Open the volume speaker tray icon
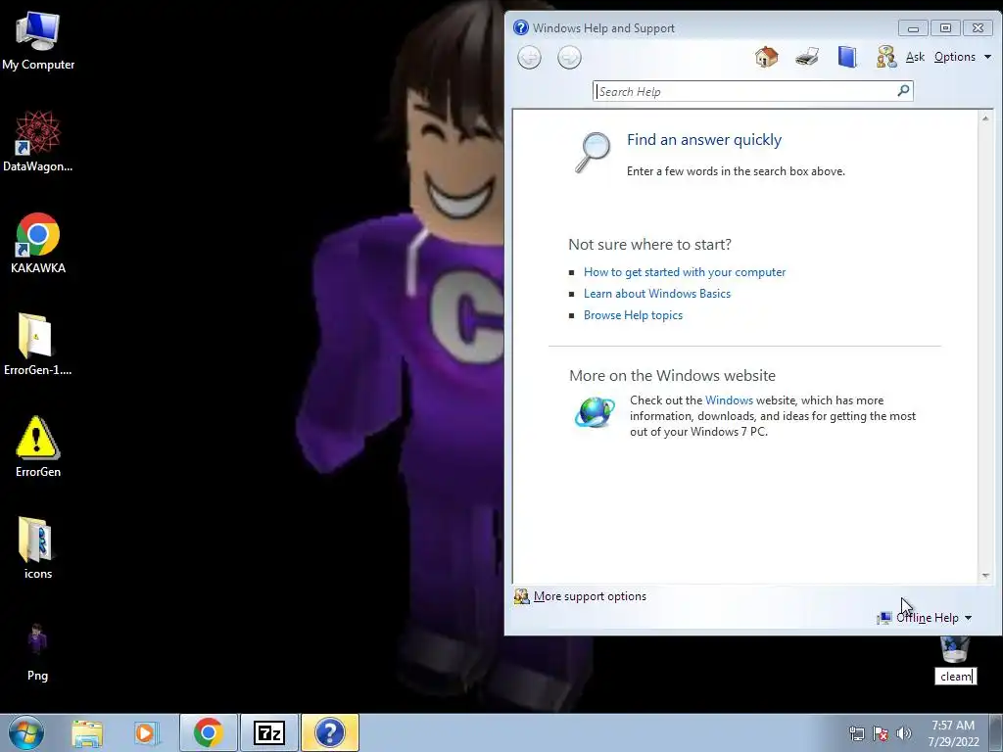The image size is (1003, 752). (904, 733)
